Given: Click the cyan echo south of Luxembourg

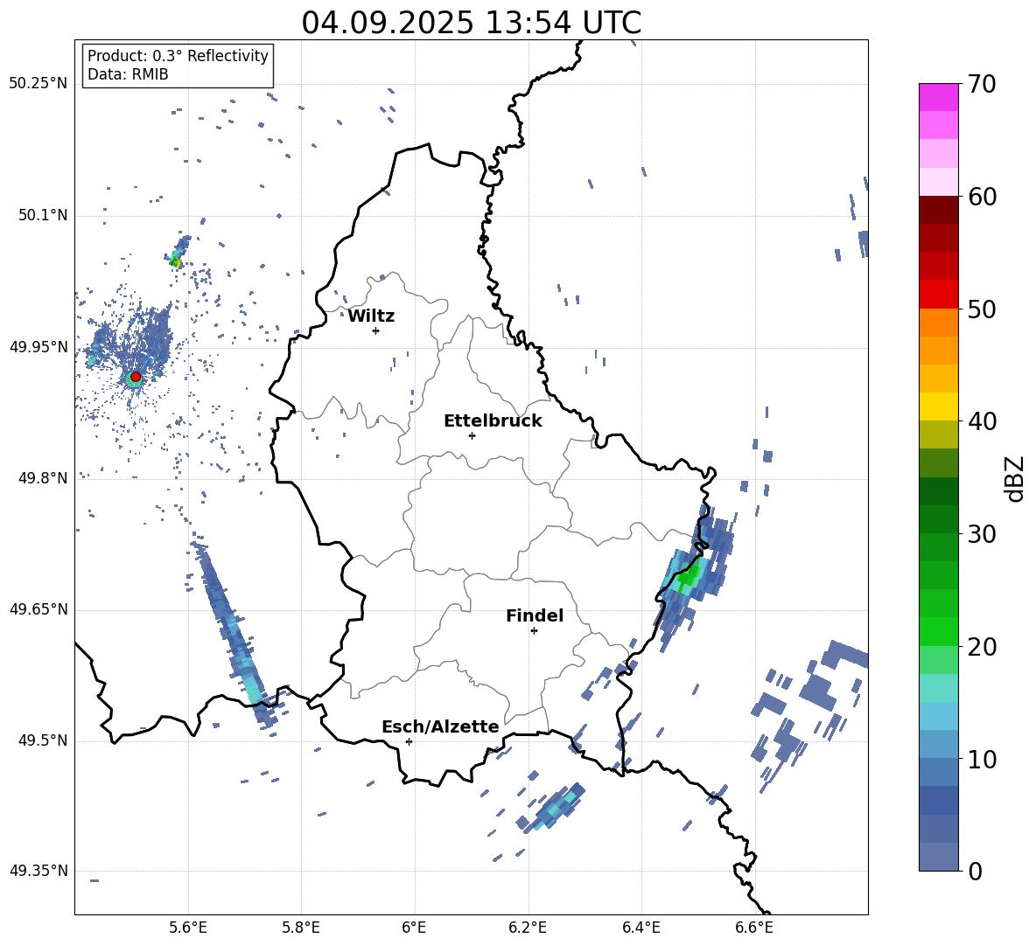Looking at the screenshot, I should click(x=554, y=806).
